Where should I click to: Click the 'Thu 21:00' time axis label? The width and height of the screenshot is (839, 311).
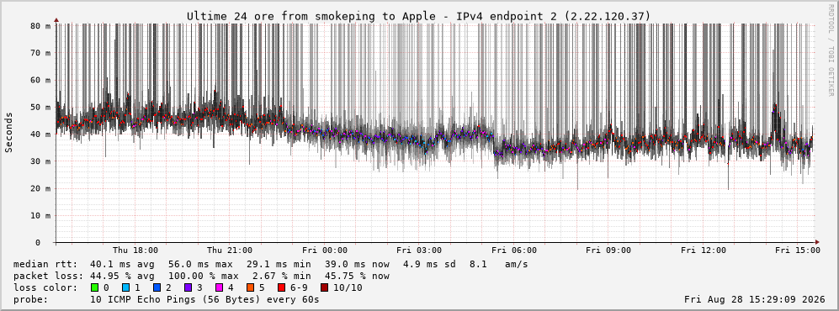point(230,250)
